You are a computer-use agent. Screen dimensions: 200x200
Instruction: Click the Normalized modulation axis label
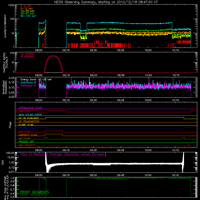click(x=4, y=87)
